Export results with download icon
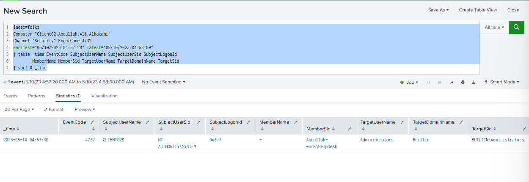This screenshot has width=529, height=182. pyautogui.click(x=474, y=82)
